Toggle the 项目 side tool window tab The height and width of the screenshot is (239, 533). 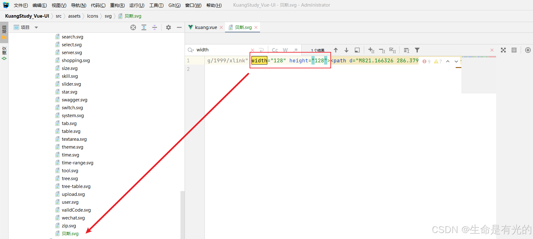pos(4,32)
